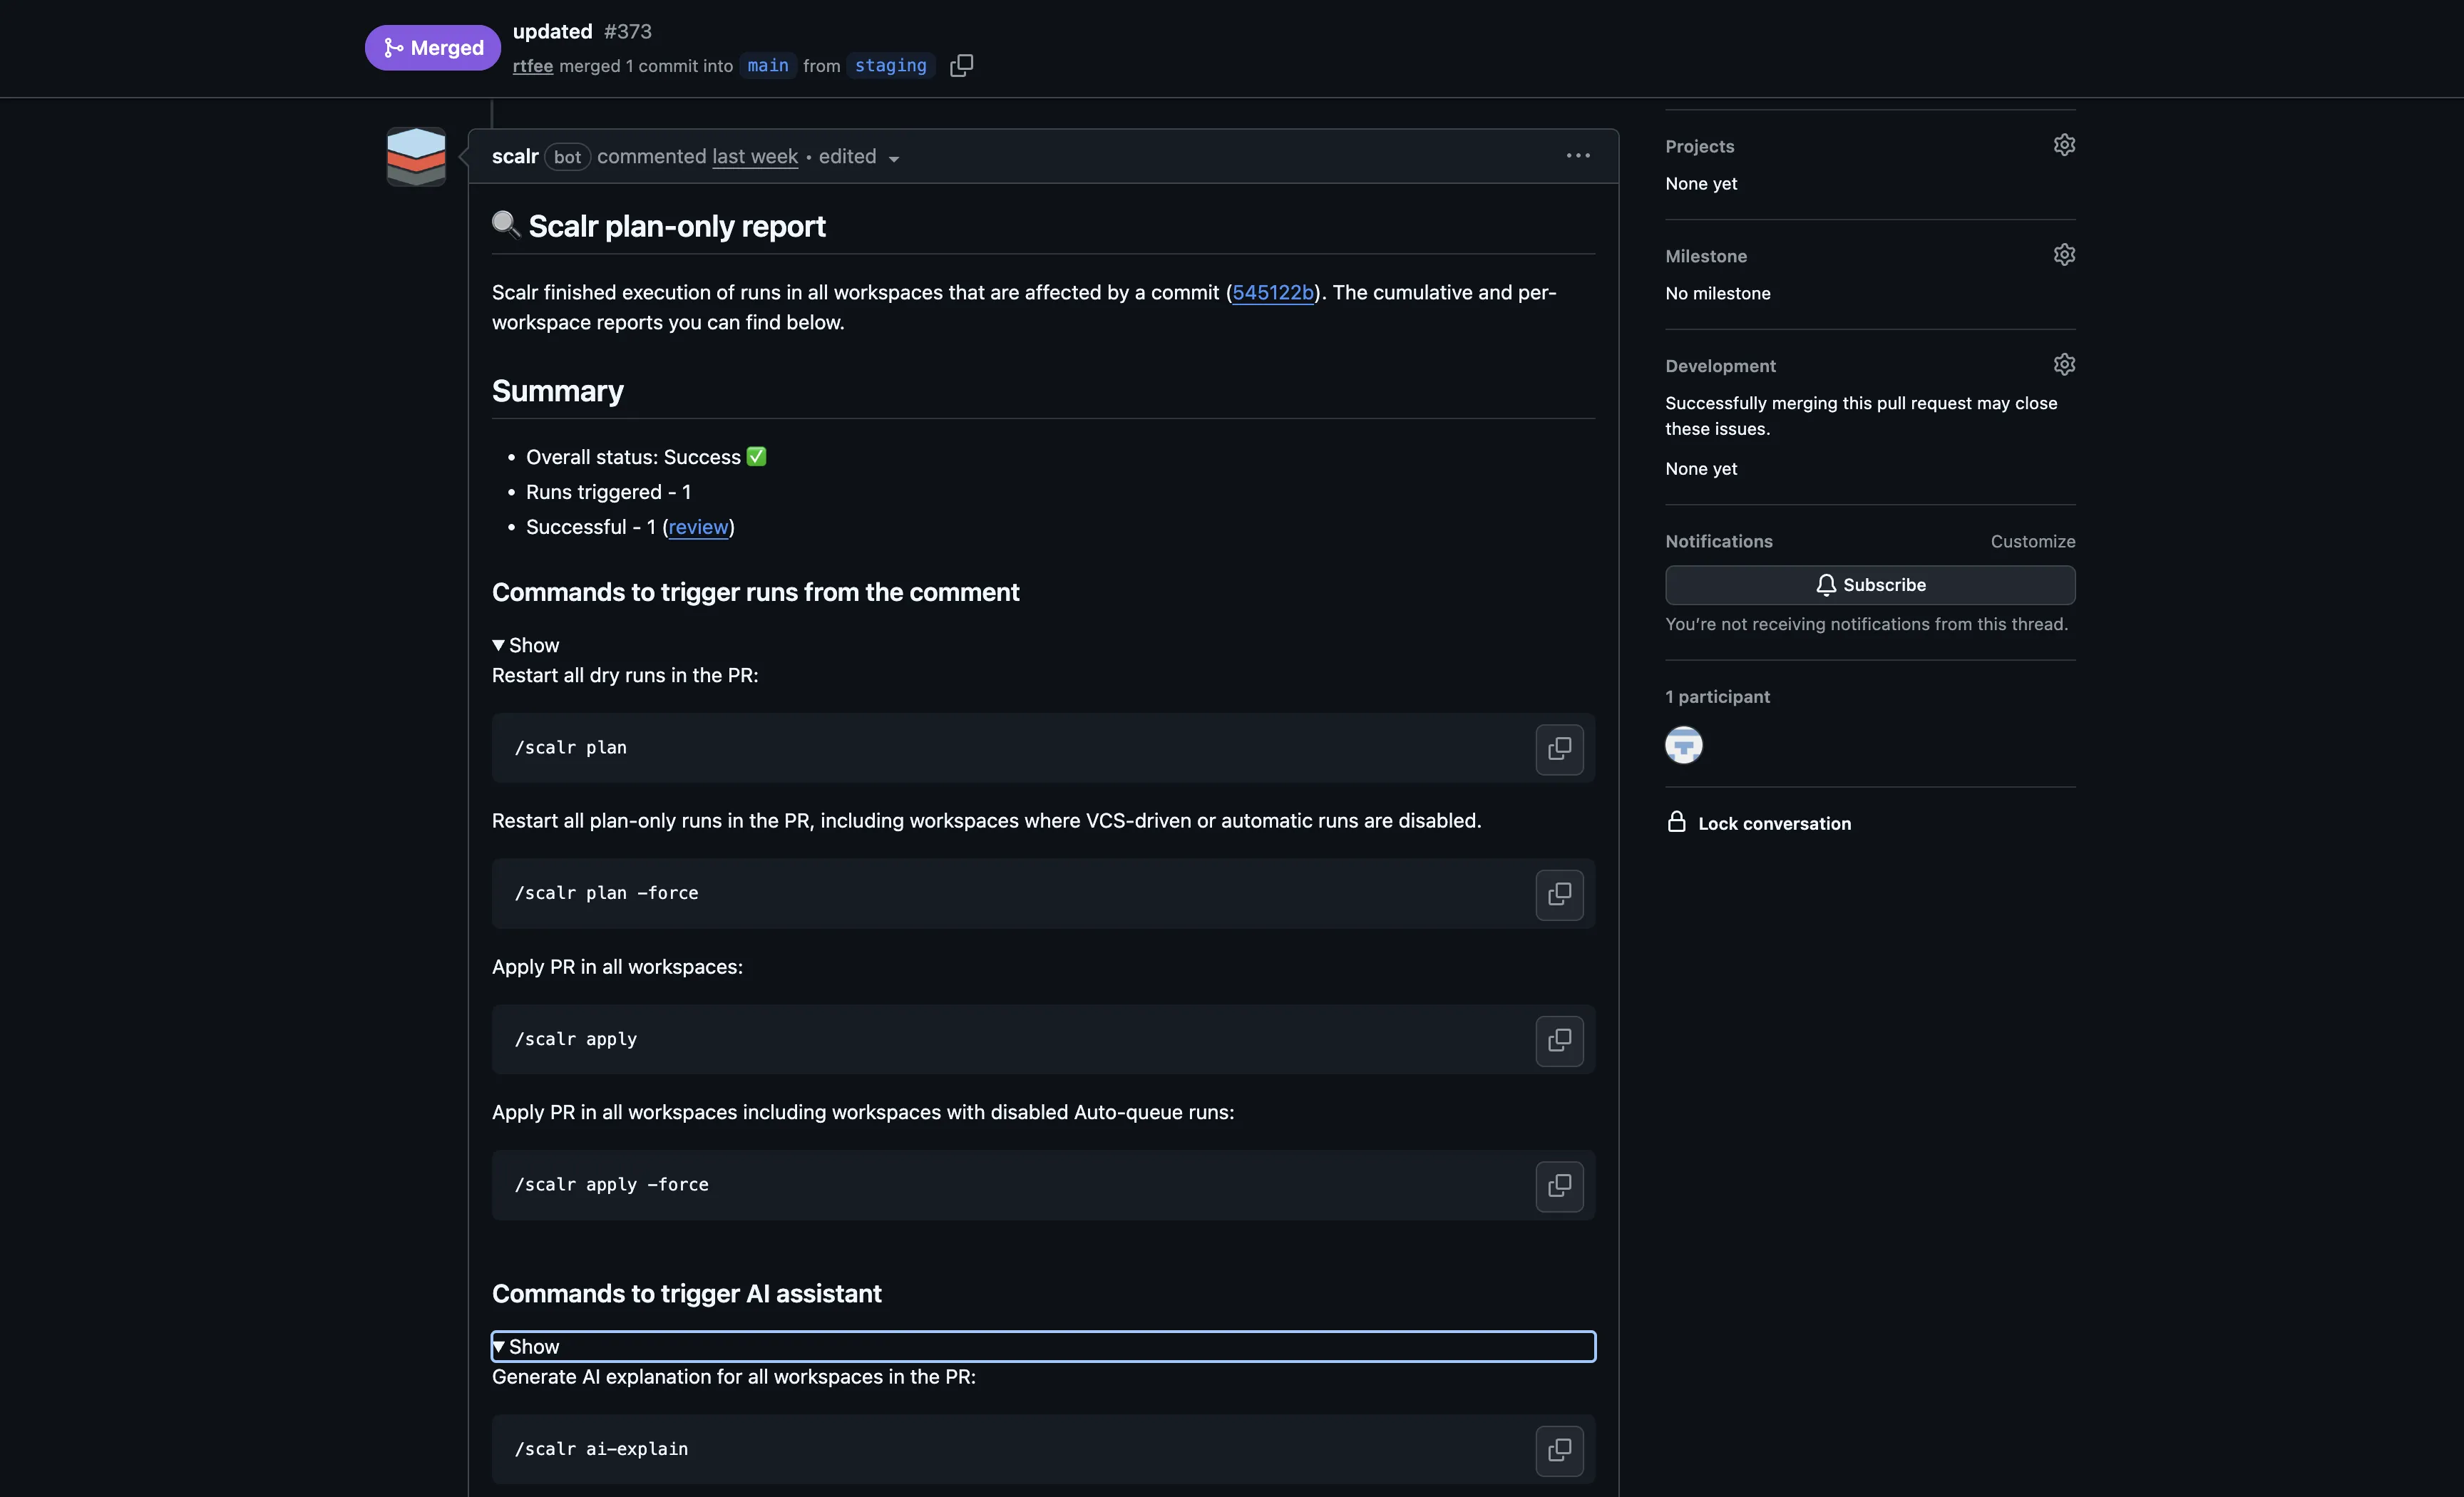
Task: Open the participant avatar profile
Action: [1684, 745]
